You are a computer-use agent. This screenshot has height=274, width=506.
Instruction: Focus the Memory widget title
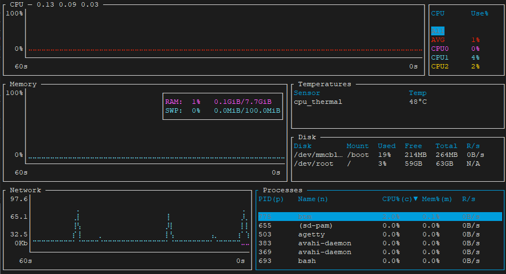coord(23,84)
